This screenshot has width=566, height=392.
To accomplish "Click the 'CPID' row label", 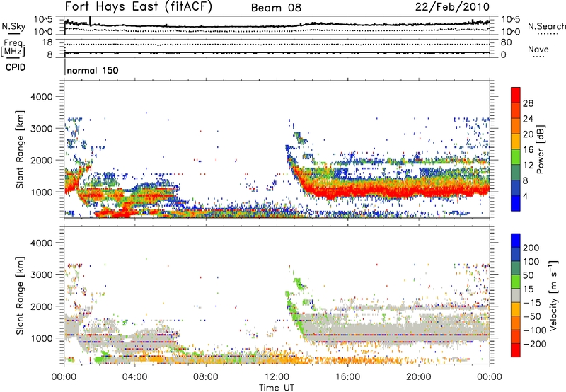I will 16,67.
